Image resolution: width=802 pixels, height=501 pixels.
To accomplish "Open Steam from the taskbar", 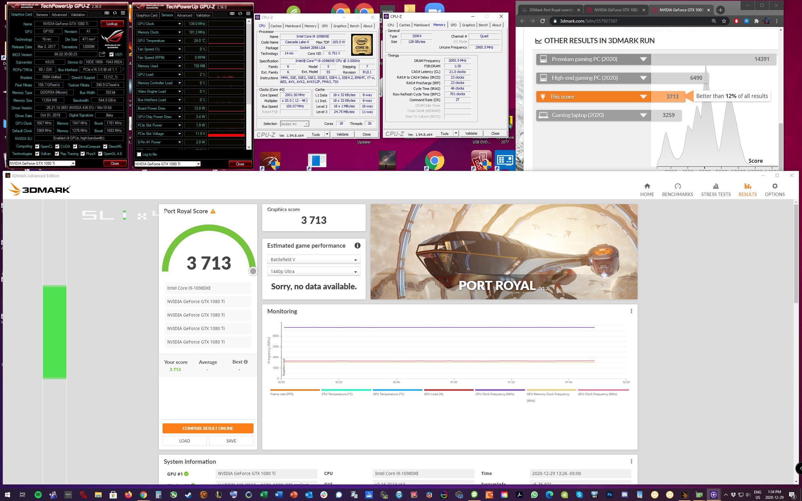I will pos(188,495).
